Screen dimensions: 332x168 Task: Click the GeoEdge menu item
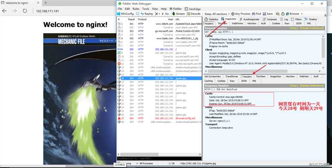click(193, 9)
